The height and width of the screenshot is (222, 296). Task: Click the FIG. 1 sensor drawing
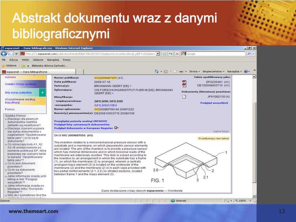tap(189, 162)
